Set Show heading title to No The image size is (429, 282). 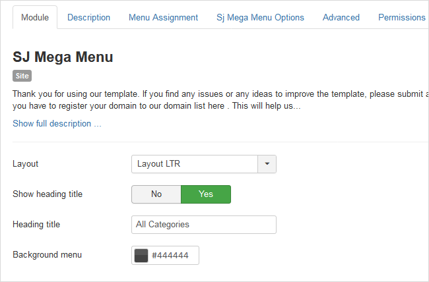tap(156, 194)
